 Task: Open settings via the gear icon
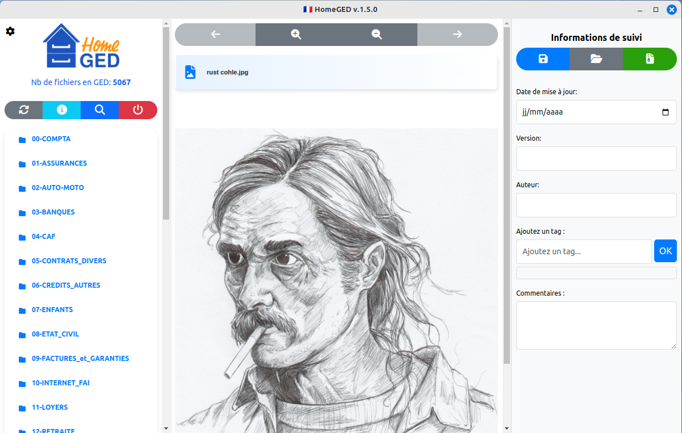tap(10, 31)
